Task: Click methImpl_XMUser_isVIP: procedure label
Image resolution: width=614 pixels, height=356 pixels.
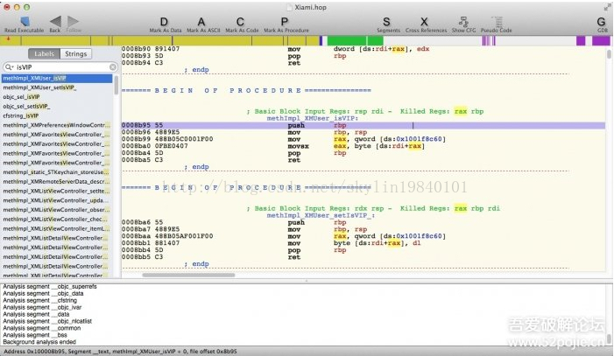Action: [x=312, y=118]
